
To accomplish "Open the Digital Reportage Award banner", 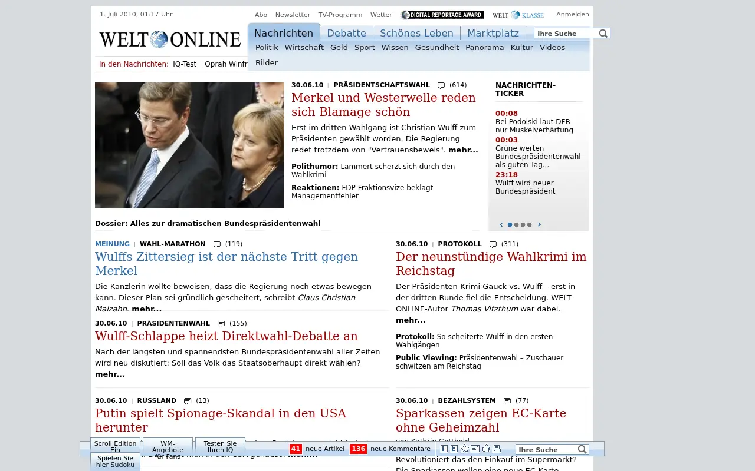I will (442, 15).
